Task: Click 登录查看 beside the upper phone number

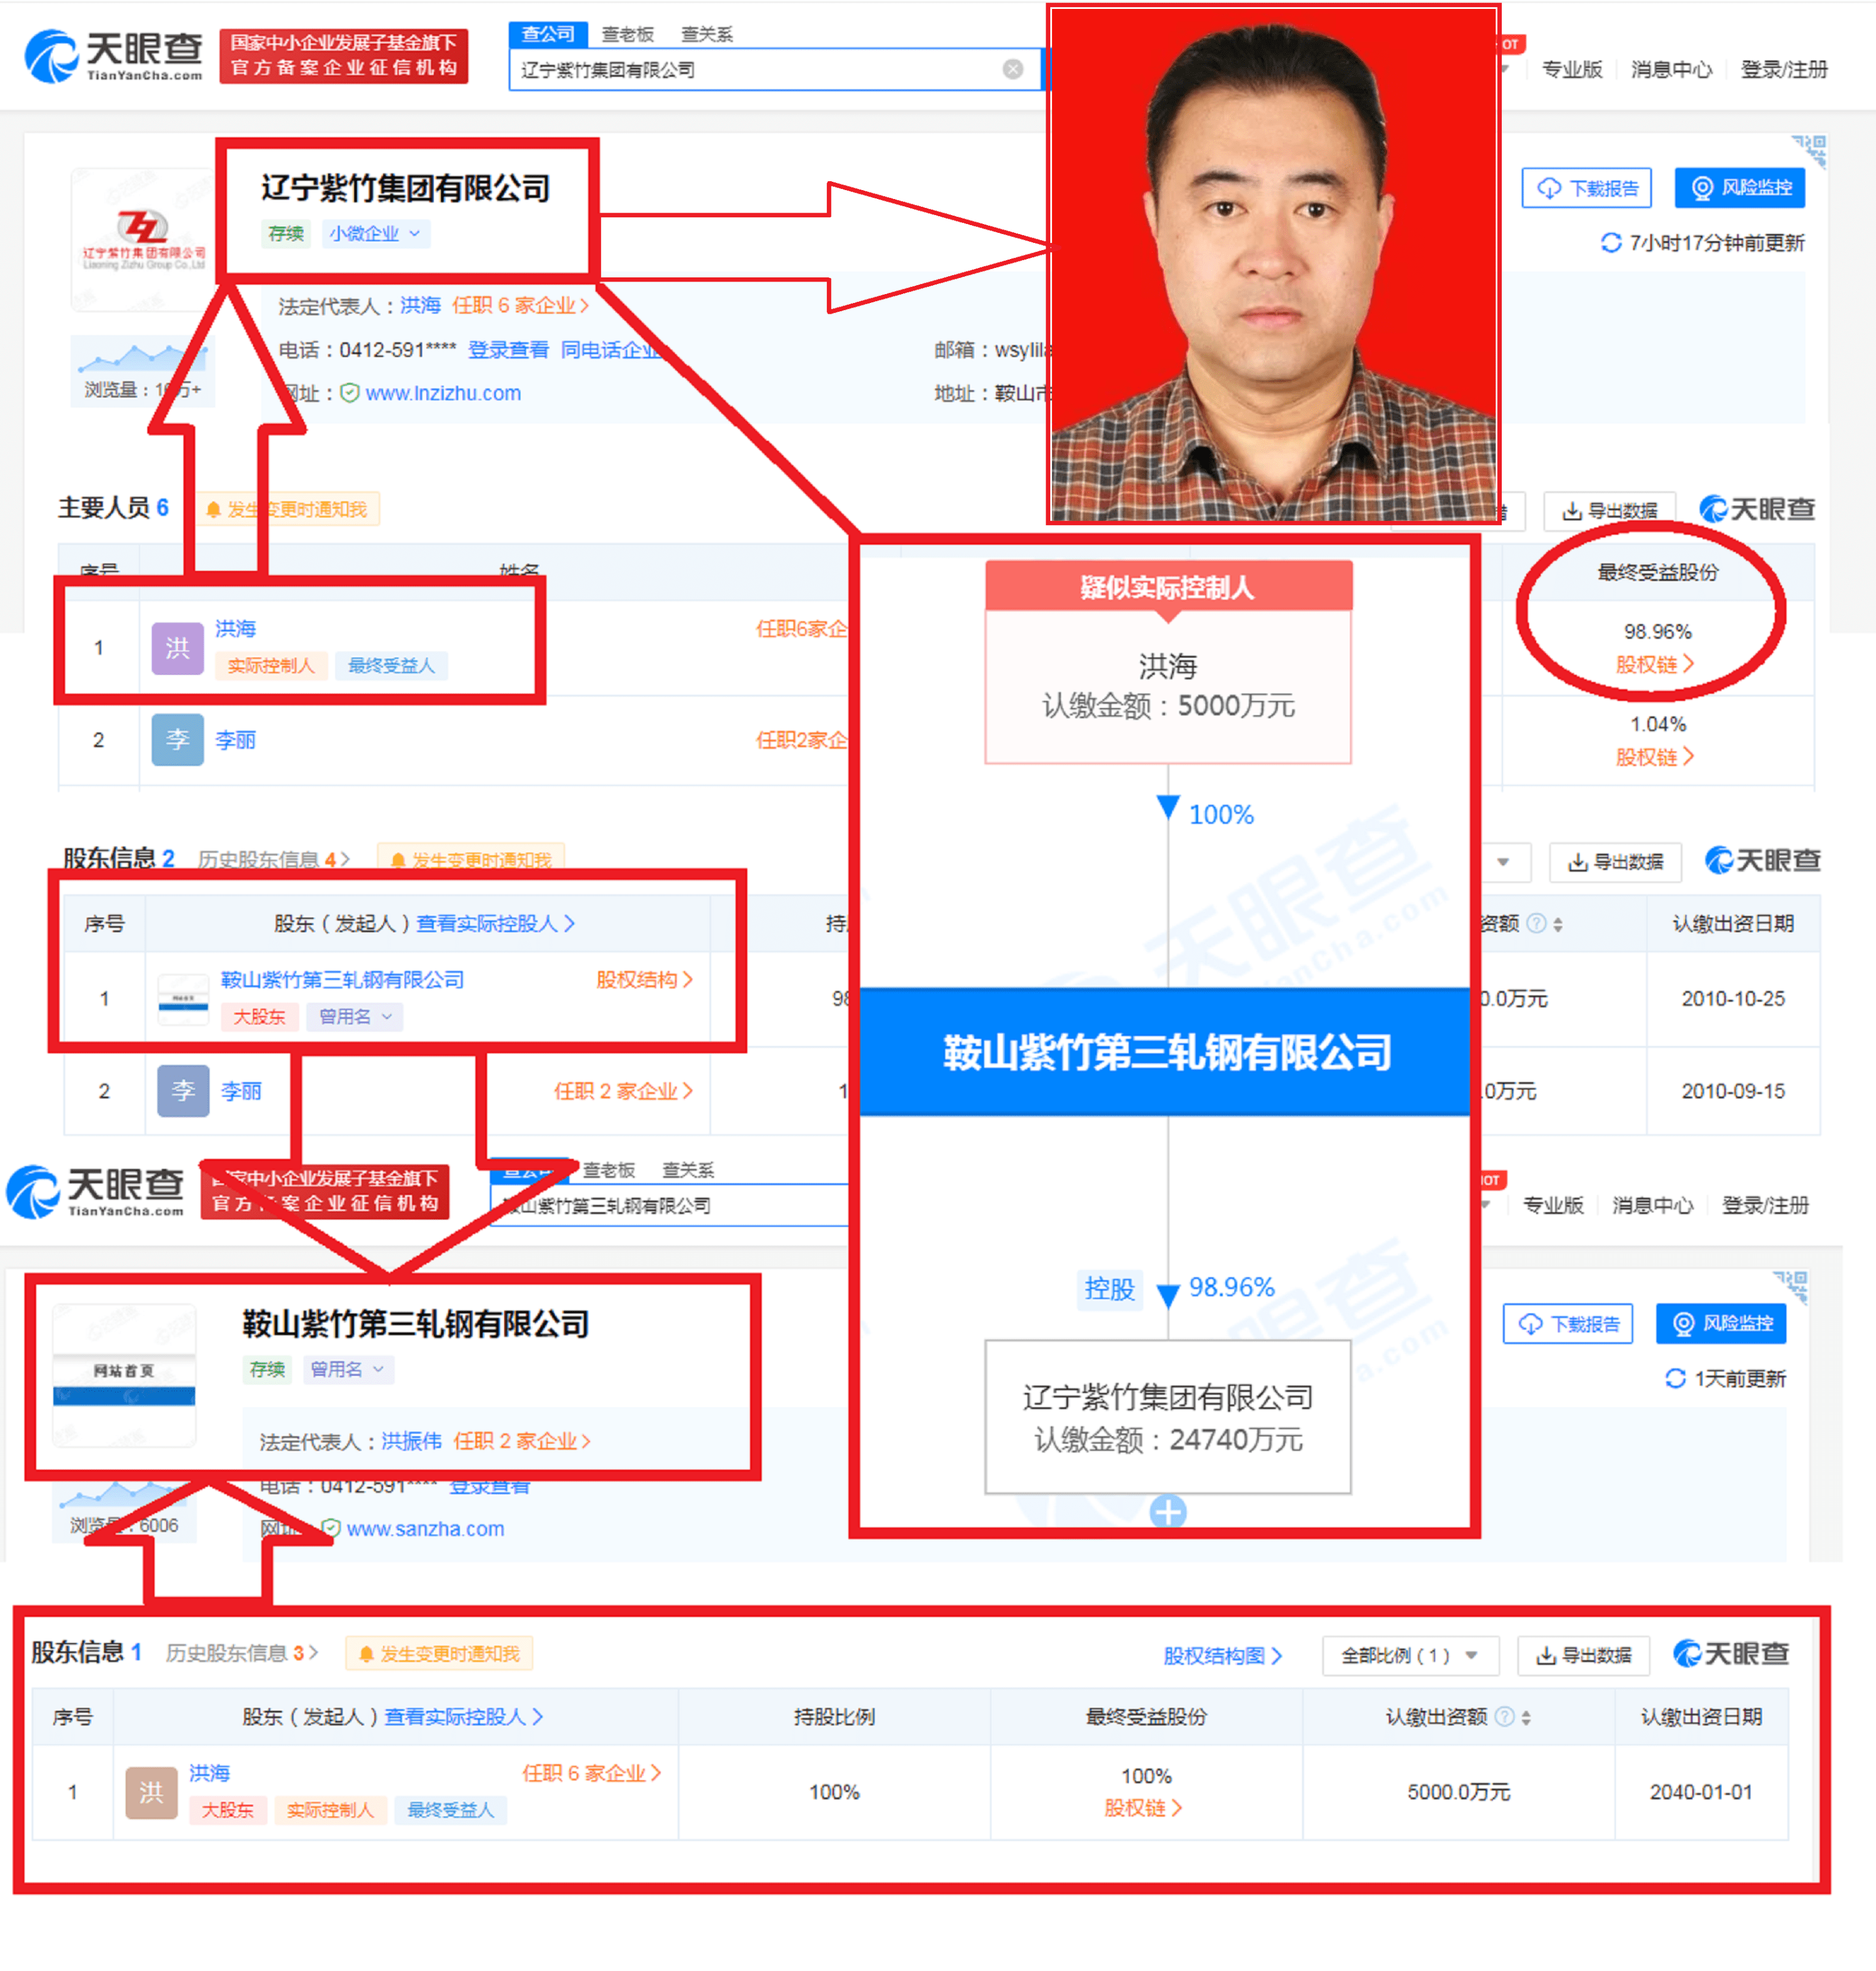Action: (508, 350)
